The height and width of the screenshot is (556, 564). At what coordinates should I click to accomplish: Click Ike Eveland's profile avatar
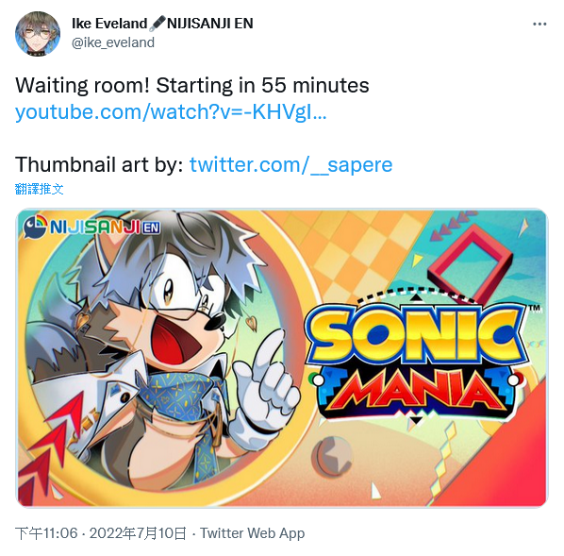click(x=38, y=33)
